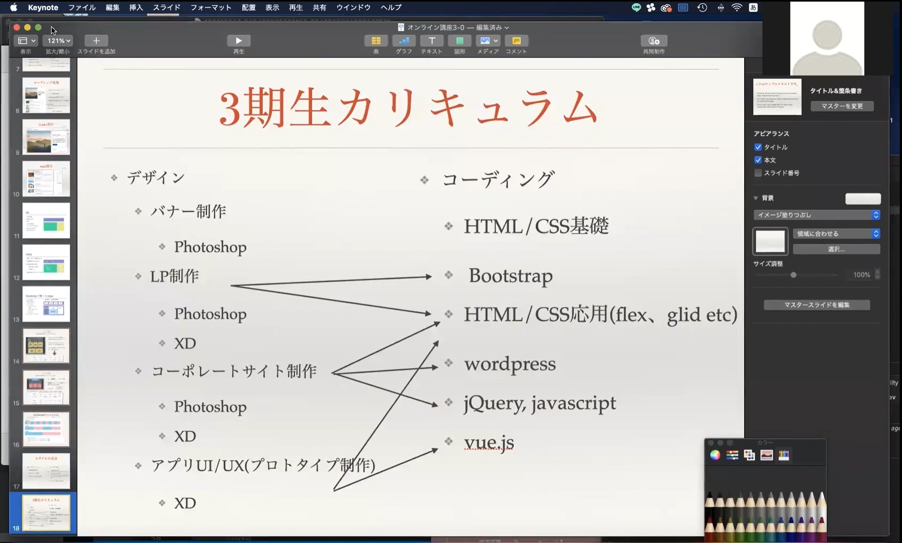Image resolution: width=902 pixels, height=543 pixels.
Task: Click the マスタースライドを編集 button
Action: pyautogui.click(x=816, y=305)
